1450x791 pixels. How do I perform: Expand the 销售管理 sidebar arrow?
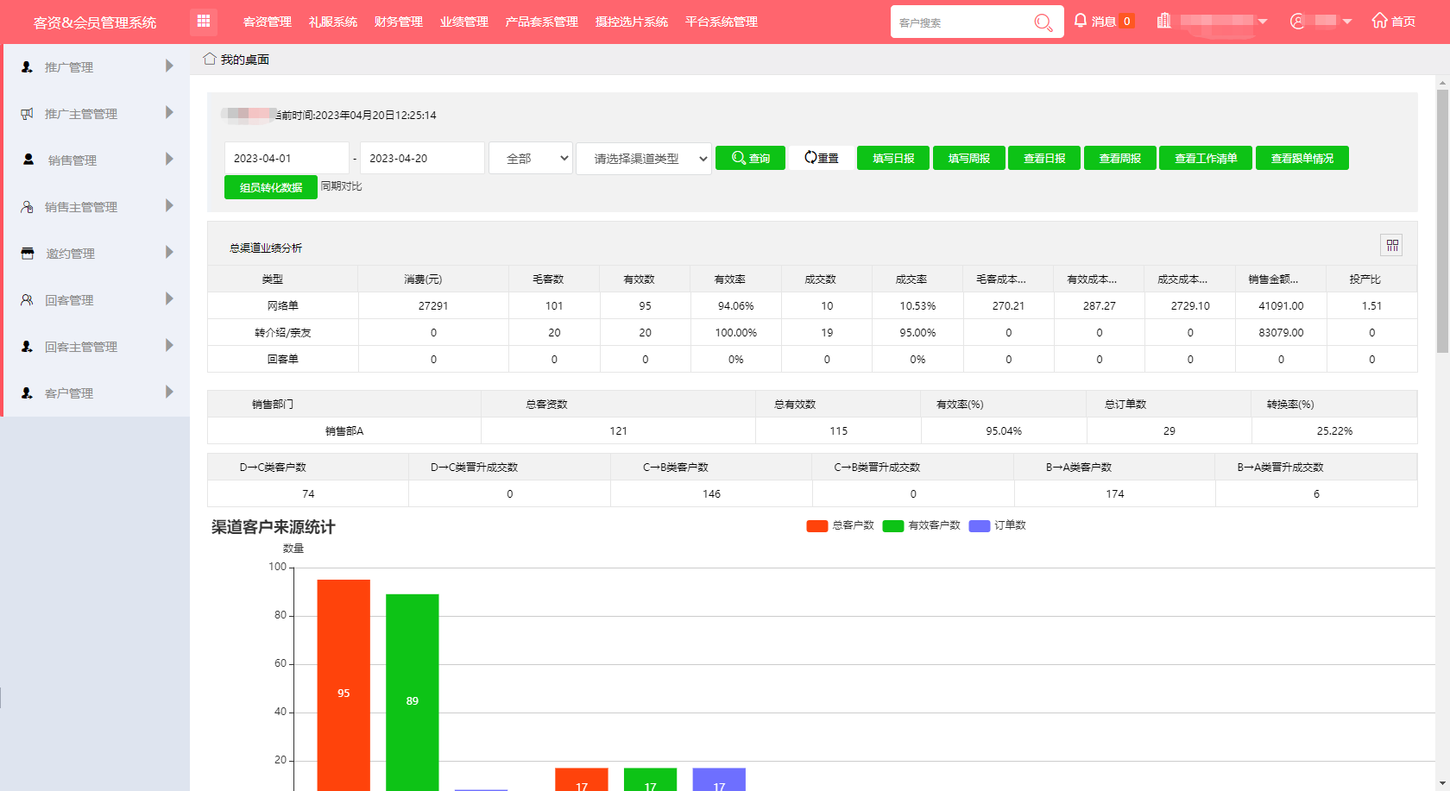[x=169, y=159]
